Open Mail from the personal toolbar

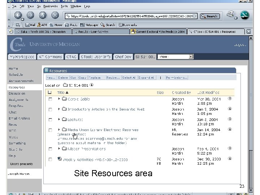[30, 25]
